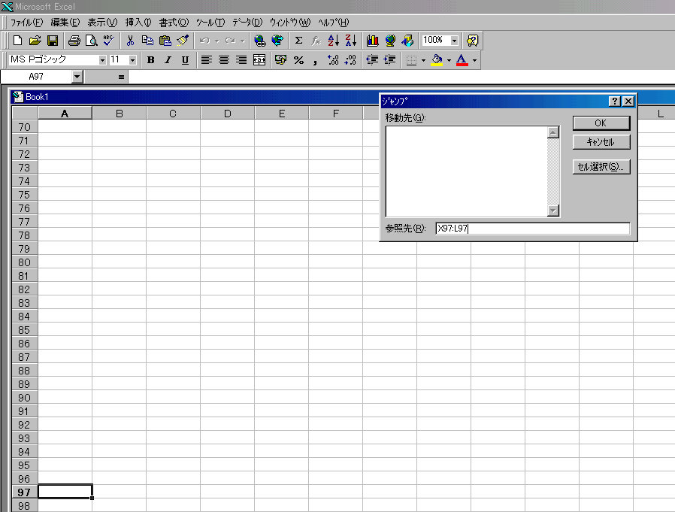Click the AutoSum sigma icon

pyautogui.click(x=298, y=41)
